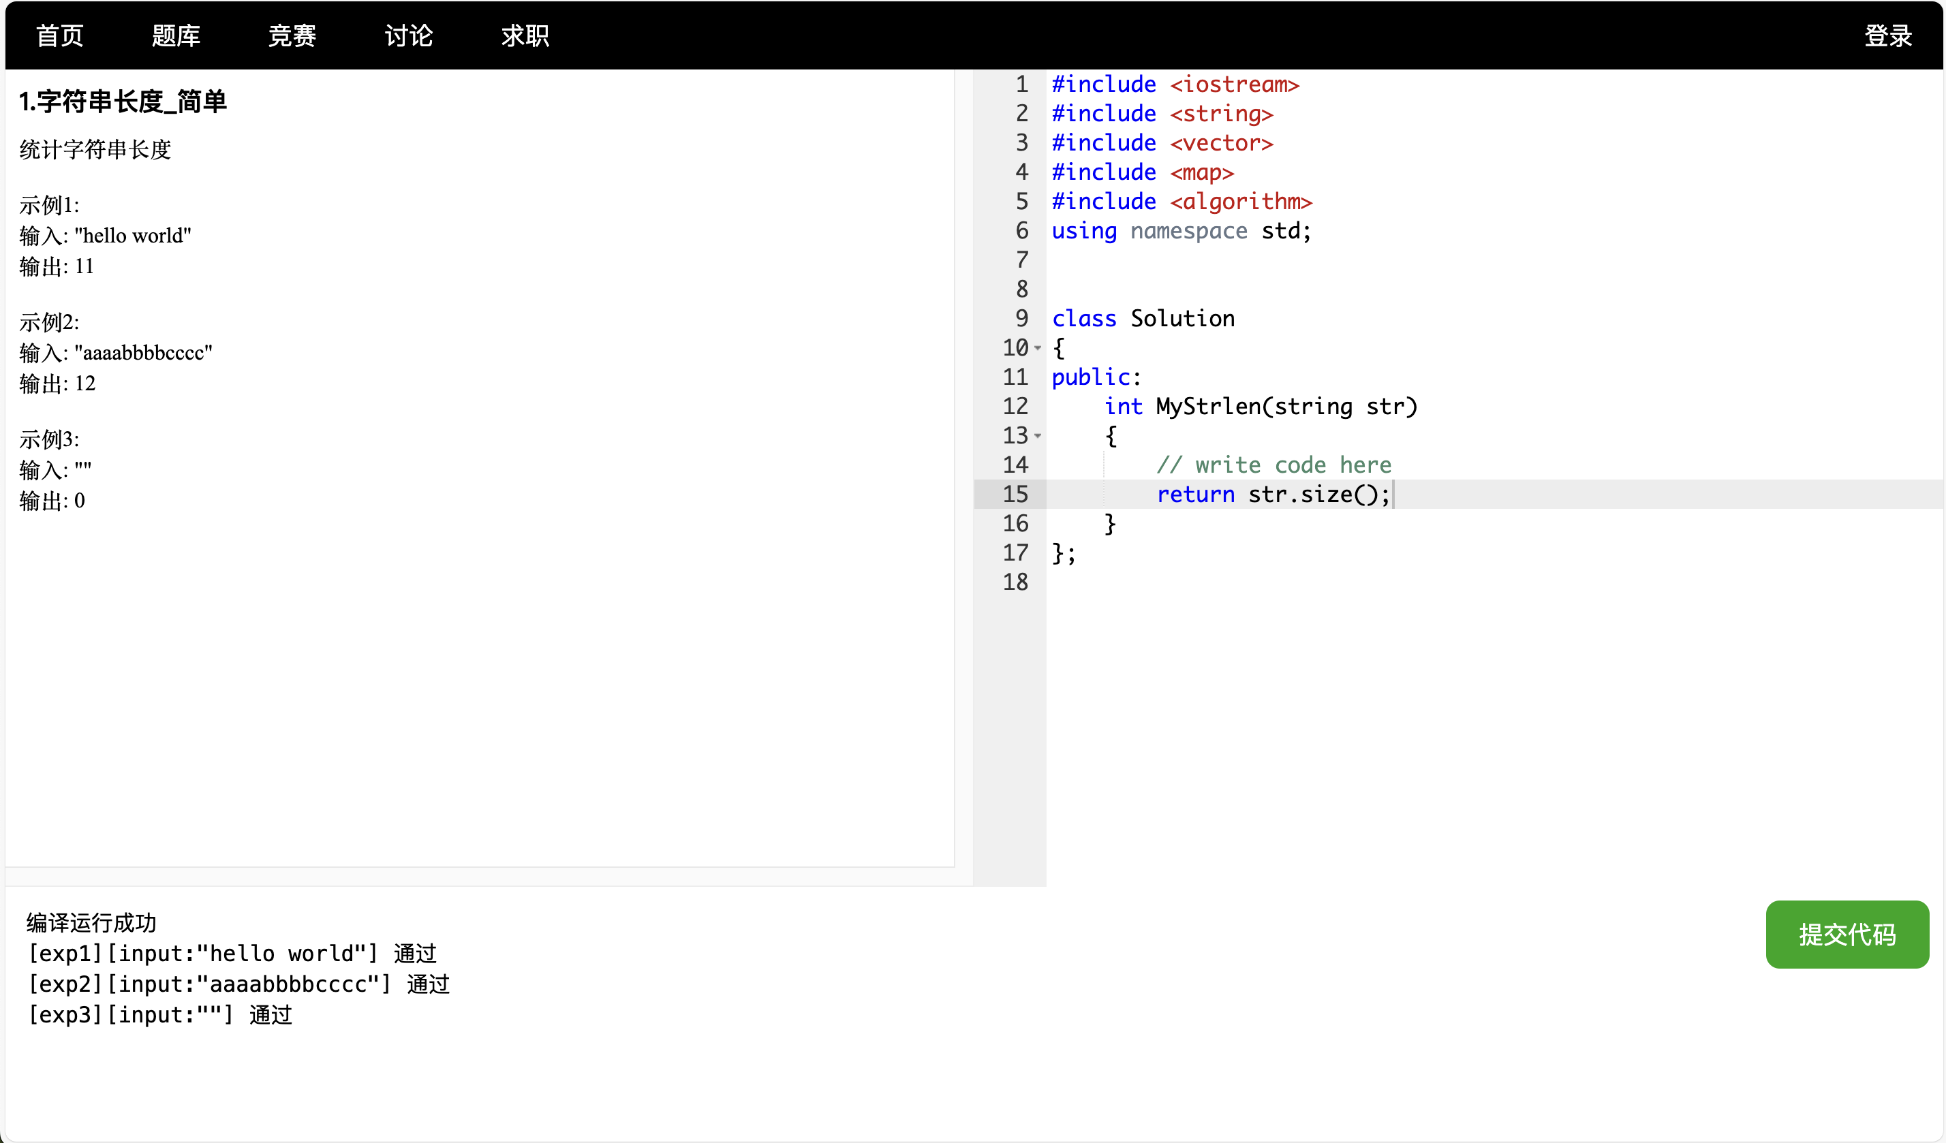Click the 登录 link

(x=1887, y=35)
